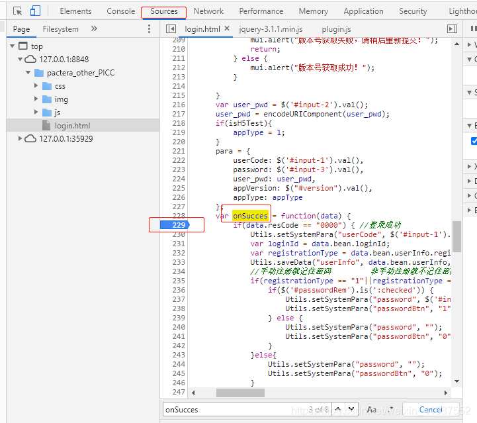Set a breakpoint on line 216
Screen dimensions: 477x423
[179, 105]
